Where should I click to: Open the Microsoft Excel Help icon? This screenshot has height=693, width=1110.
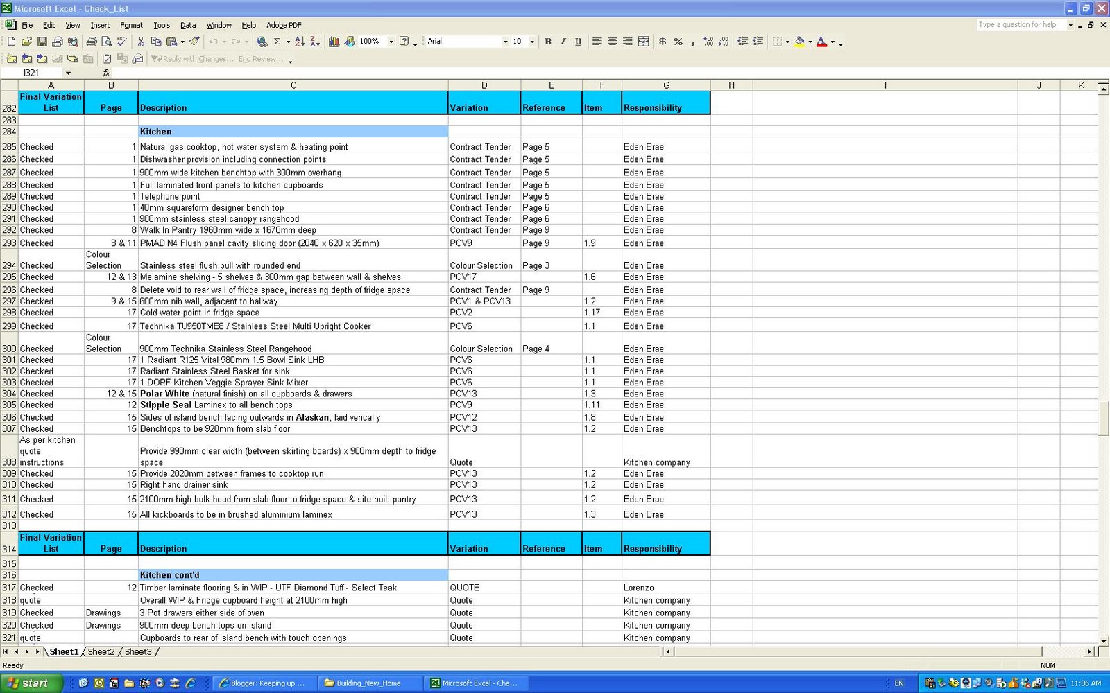pyautogui.click(x=404, y=42)
